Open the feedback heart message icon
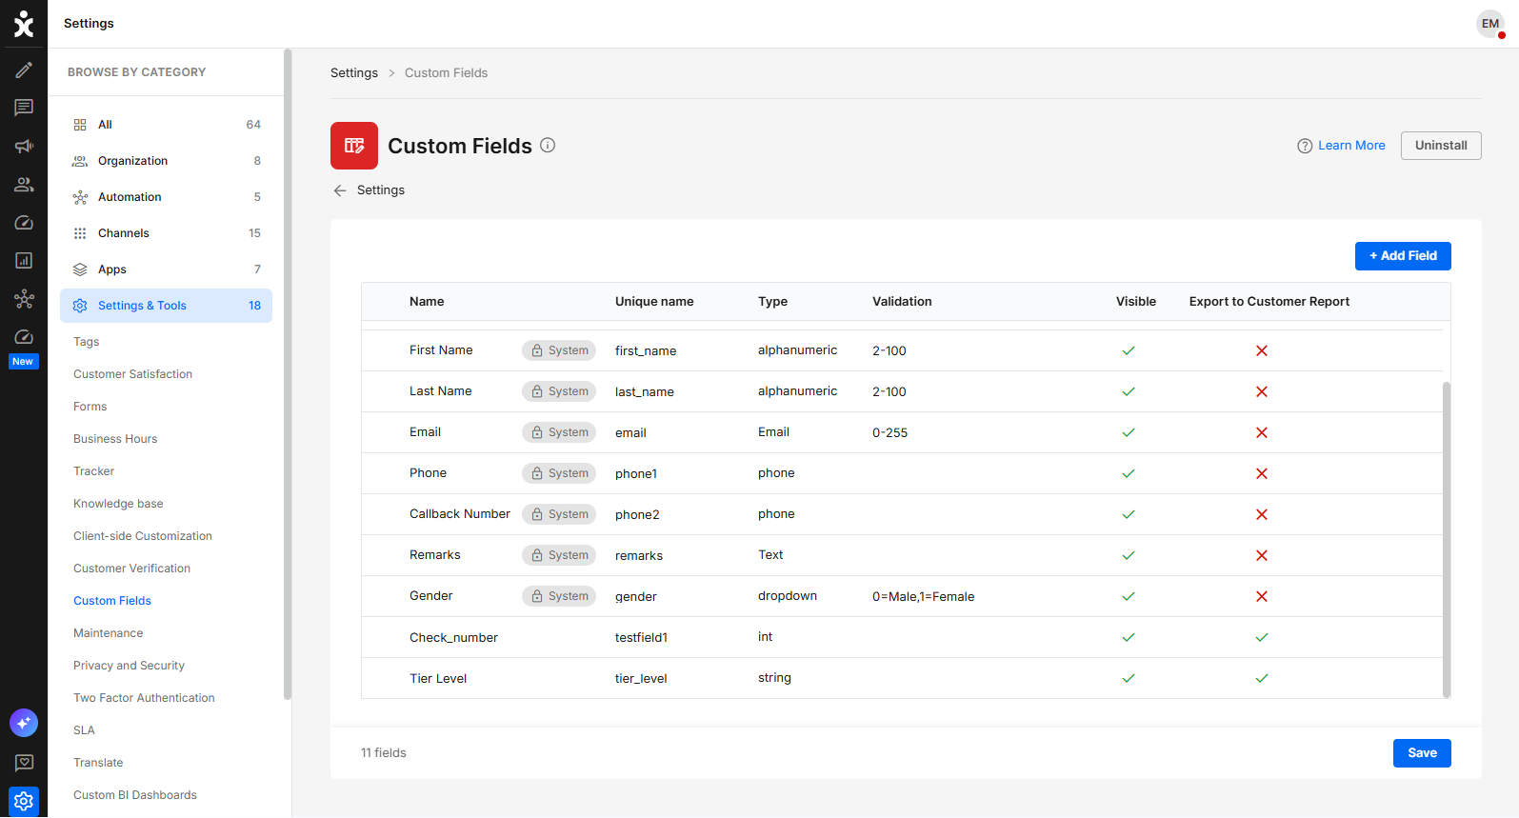 [x=24, y=763]
